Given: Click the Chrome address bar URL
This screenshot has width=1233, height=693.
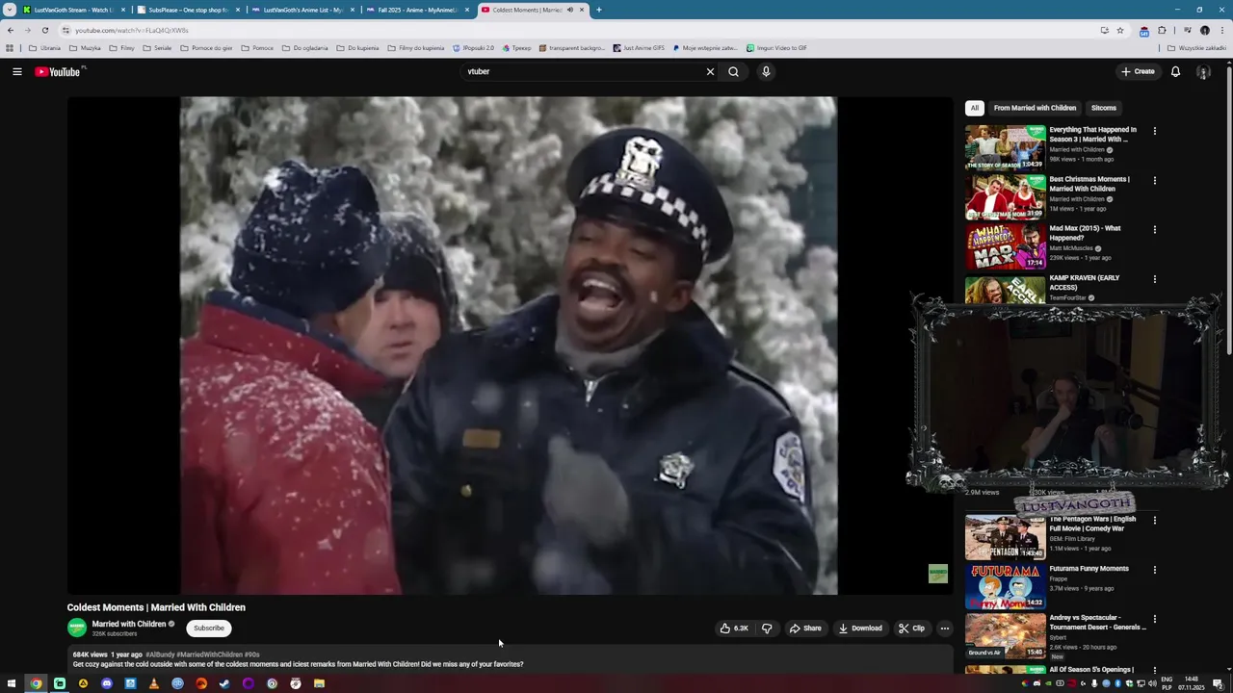Looking at the screenshot, I should [132, 30].
